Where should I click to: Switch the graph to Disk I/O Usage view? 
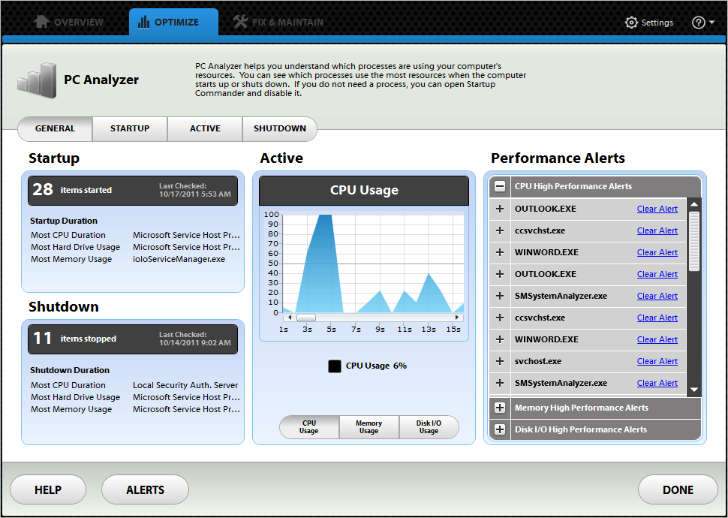coord(429,426)
